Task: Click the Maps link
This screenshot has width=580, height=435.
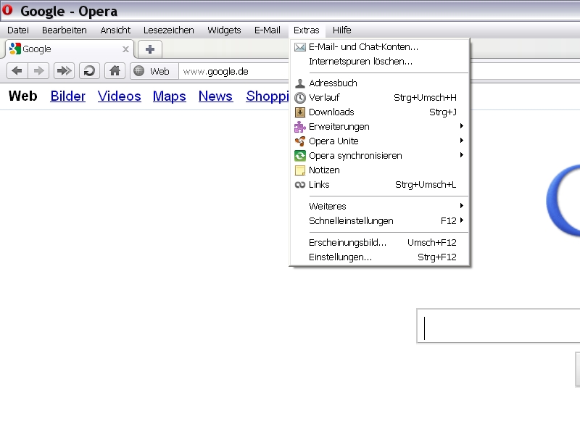Action: 170,96
